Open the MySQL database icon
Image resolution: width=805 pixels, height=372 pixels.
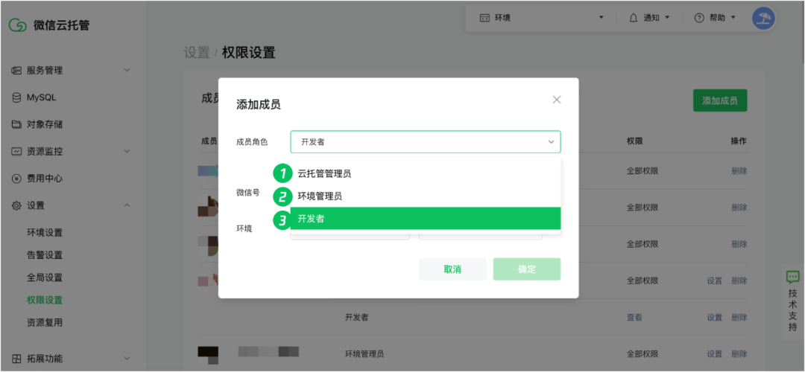16,97
